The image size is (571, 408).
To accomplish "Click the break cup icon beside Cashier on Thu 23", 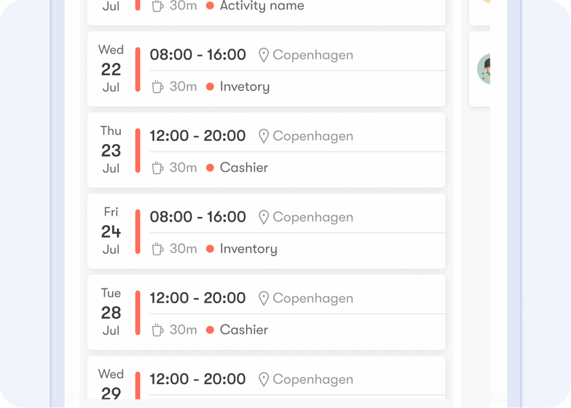I will [157, 168].
